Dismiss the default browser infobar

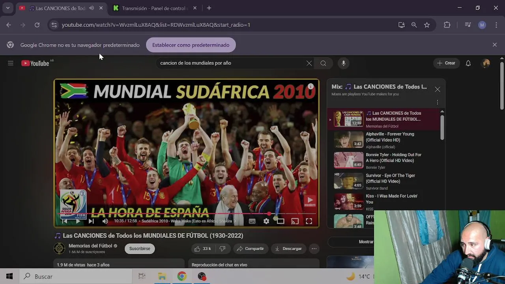[495, 45]
